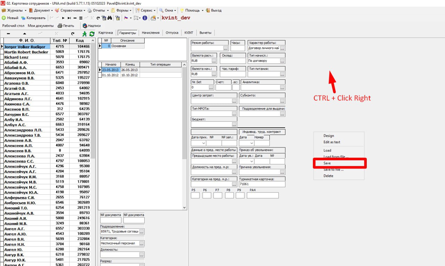Click minus icon above employee list
Viewport: 445px width, 266px height.
coord(8,34)
